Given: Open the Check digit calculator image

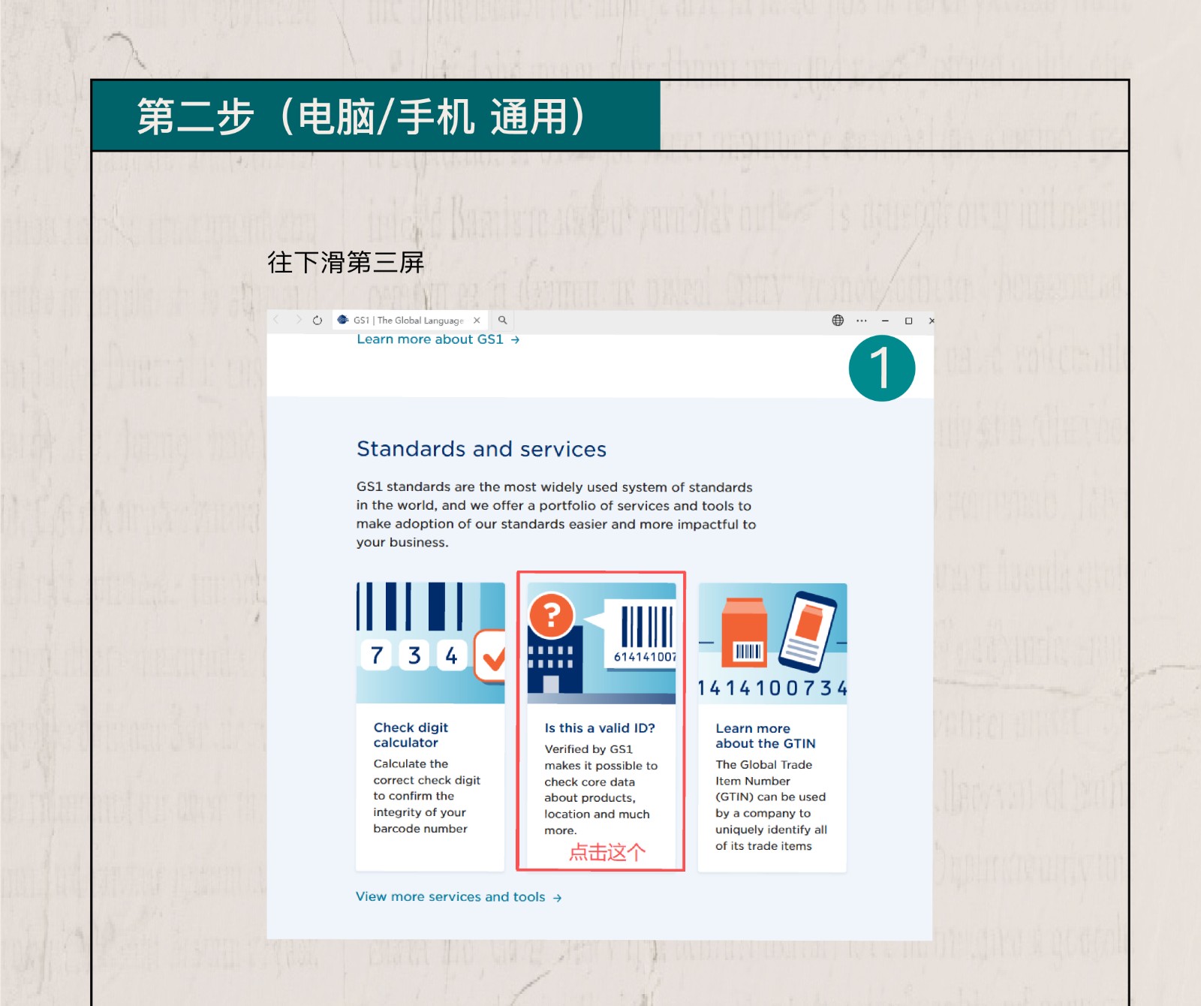Looking at the screenshot, I should pos(430,643).
